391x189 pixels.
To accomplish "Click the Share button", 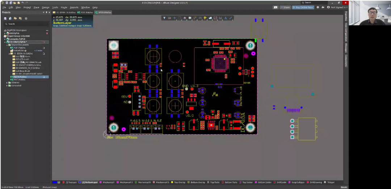I will coord(285,7).
